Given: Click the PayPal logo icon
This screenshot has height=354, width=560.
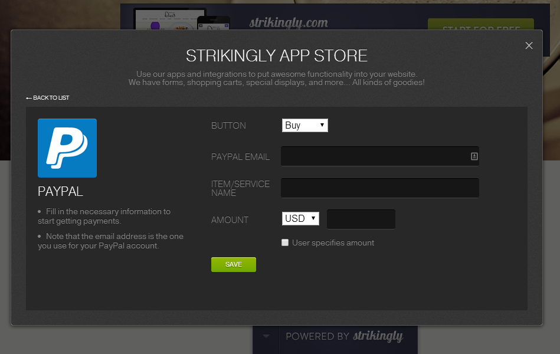Looking at the screenshot, I should [67, 148].
